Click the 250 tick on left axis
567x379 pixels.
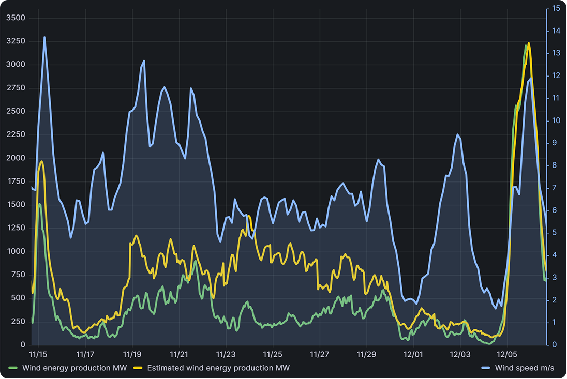pos(18,322)
